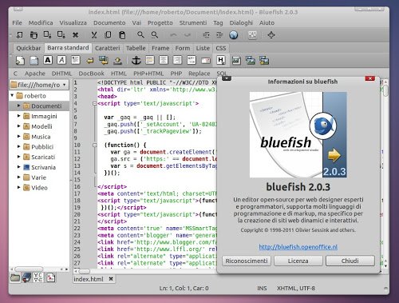The width and height of the screenshot is (399, 303).
Task: Click the anchor icon in HTML toolbar
Action: click(136, 60)
